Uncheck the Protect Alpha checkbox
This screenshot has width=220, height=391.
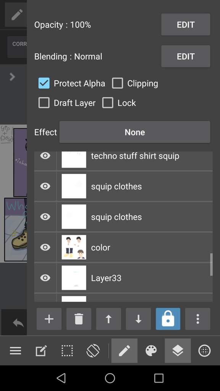coord(44,83)
